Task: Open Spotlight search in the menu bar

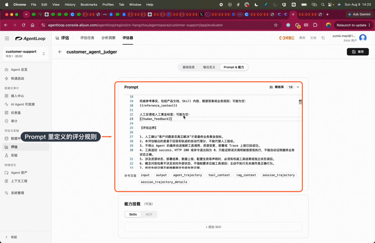Action: [323, 4]
